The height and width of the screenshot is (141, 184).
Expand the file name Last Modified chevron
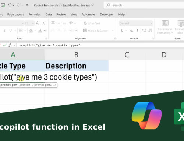tap(92, 5)
